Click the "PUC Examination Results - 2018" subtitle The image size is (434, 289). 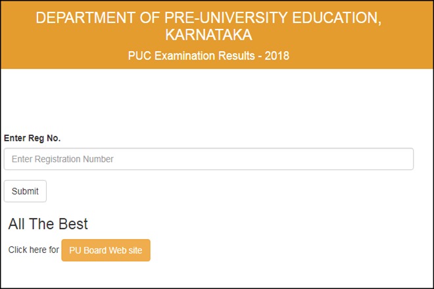(x=208, y=56)
